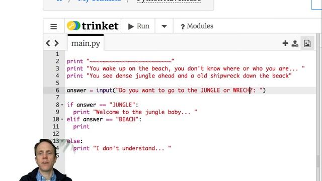Image resolution: width=322 pixels, height=181 pixels.
Task: Click line 6 input statement text
Action: (166, 90)
